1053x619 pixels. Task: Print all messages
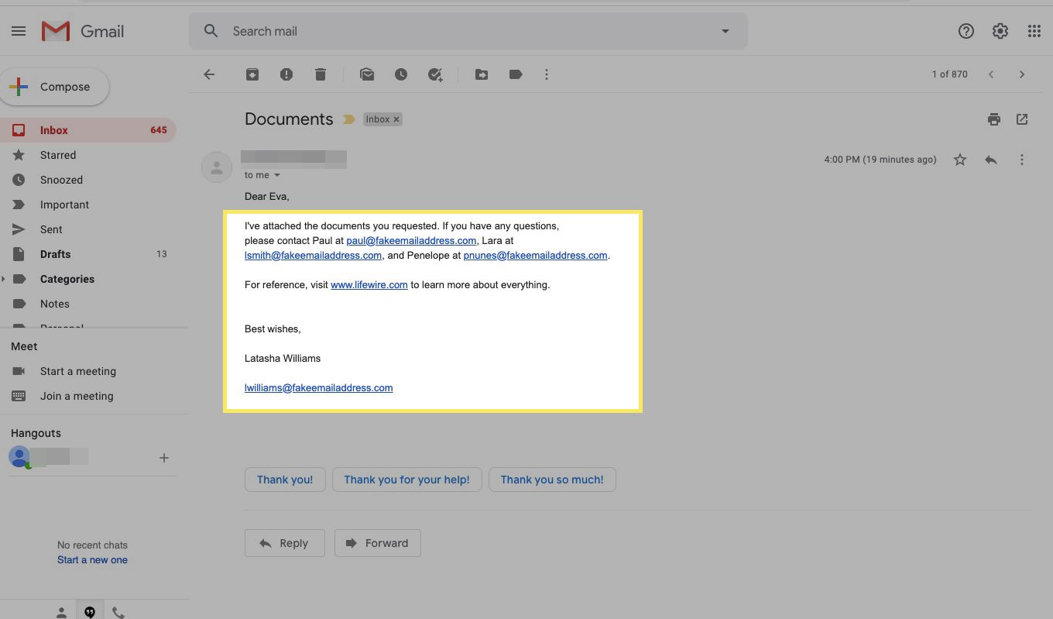click(994, 119)
